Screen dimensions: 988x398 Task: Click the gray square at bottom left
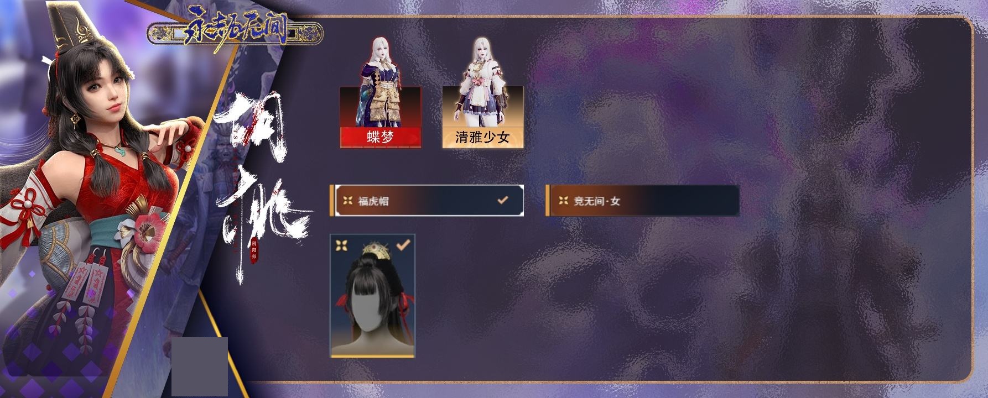pyautogui.click(x=200, y=366)
